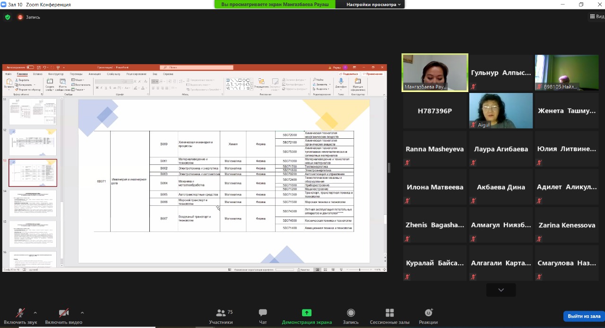Switch to the Вставка ribbon tab

point(38,74)
